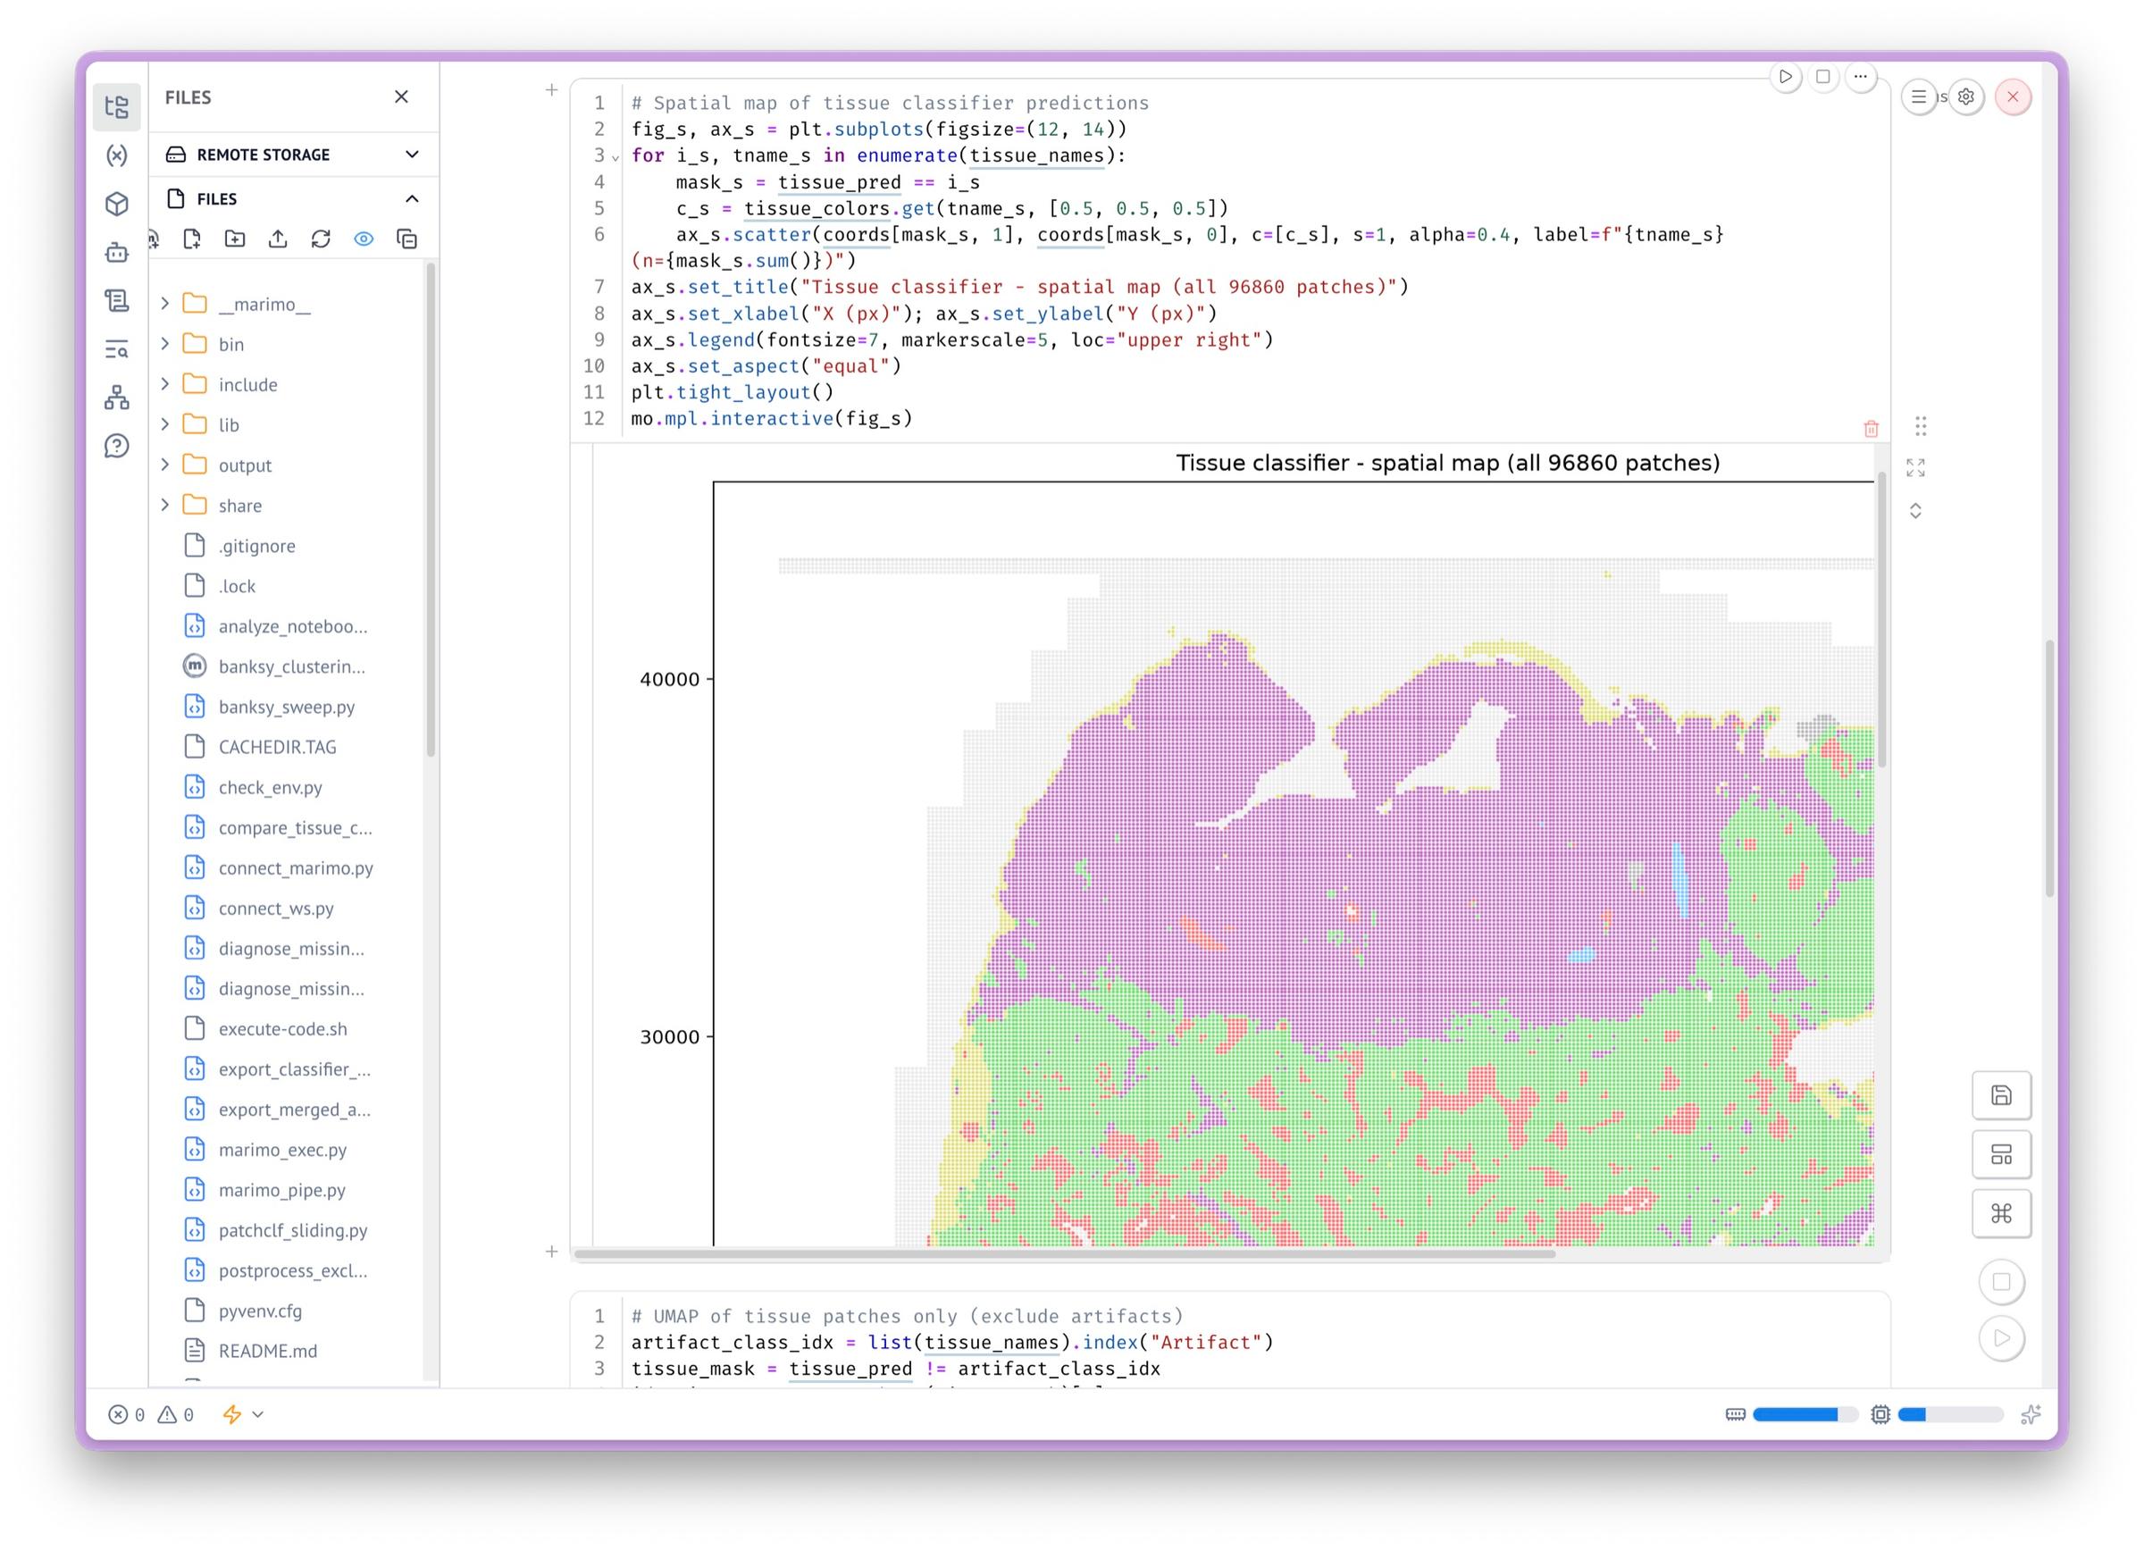Image resolution: width=2144 pixels, height=1550 pixels.
Task: Stop the spatial map cell execution
Action: point(1822,77)
